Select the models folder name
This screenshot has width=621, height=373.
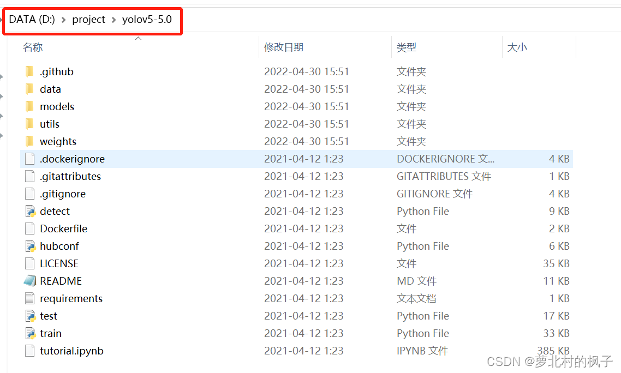coord(57,106)
